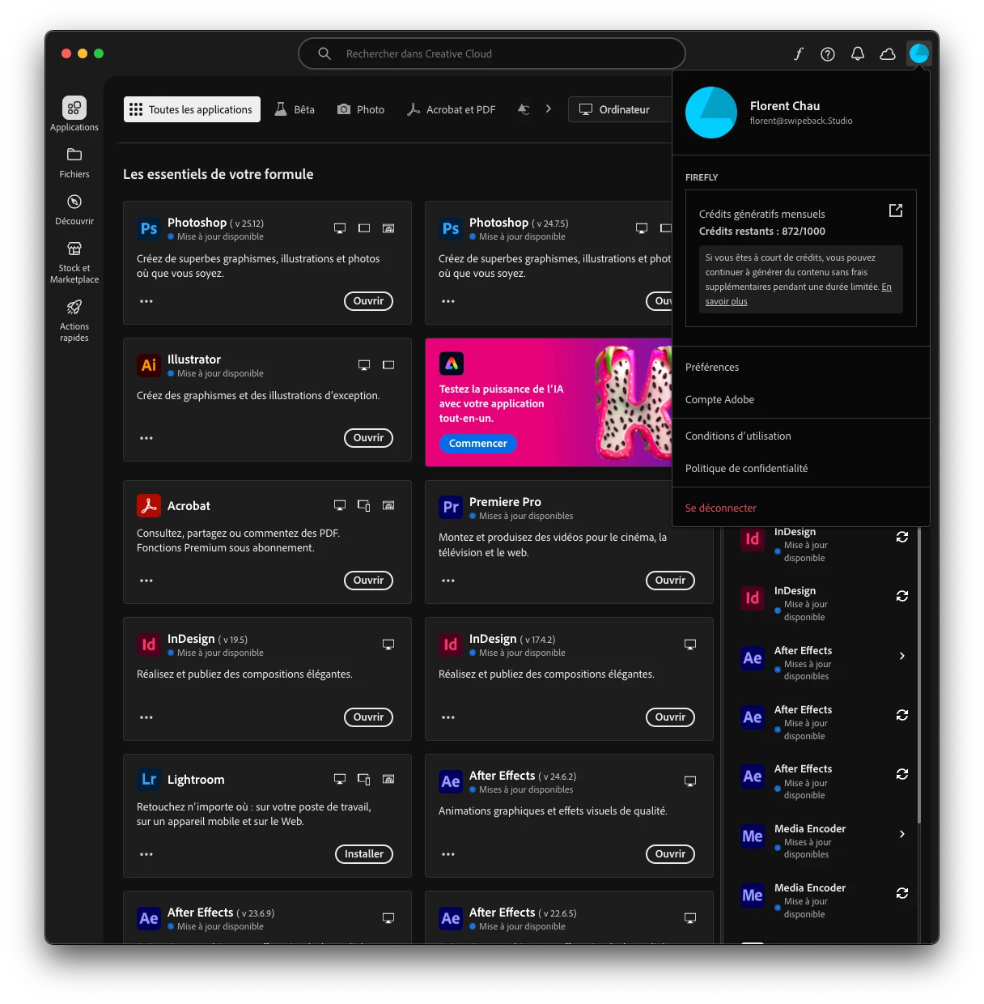Open the fonts (f) icon in header
The image size is (984, 1004).
click(x=798, y=53)
